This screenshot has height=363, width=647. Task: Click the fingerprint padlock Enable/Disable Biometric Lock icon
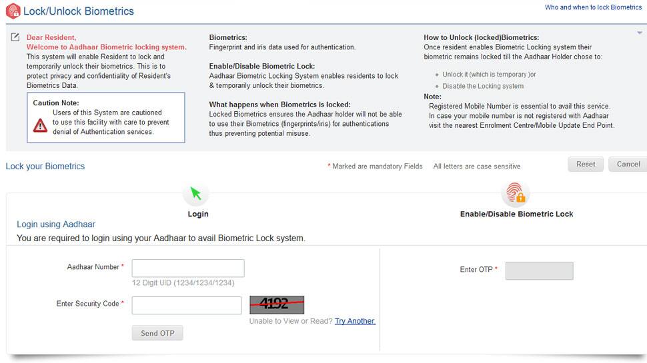pyautogui.click(x=516, y=193)
